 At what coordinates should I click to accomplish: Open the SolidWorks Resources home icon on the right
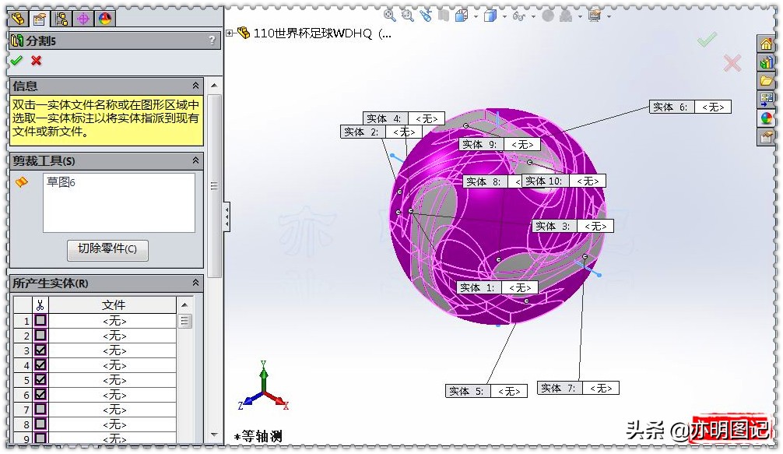coord(766,43)
